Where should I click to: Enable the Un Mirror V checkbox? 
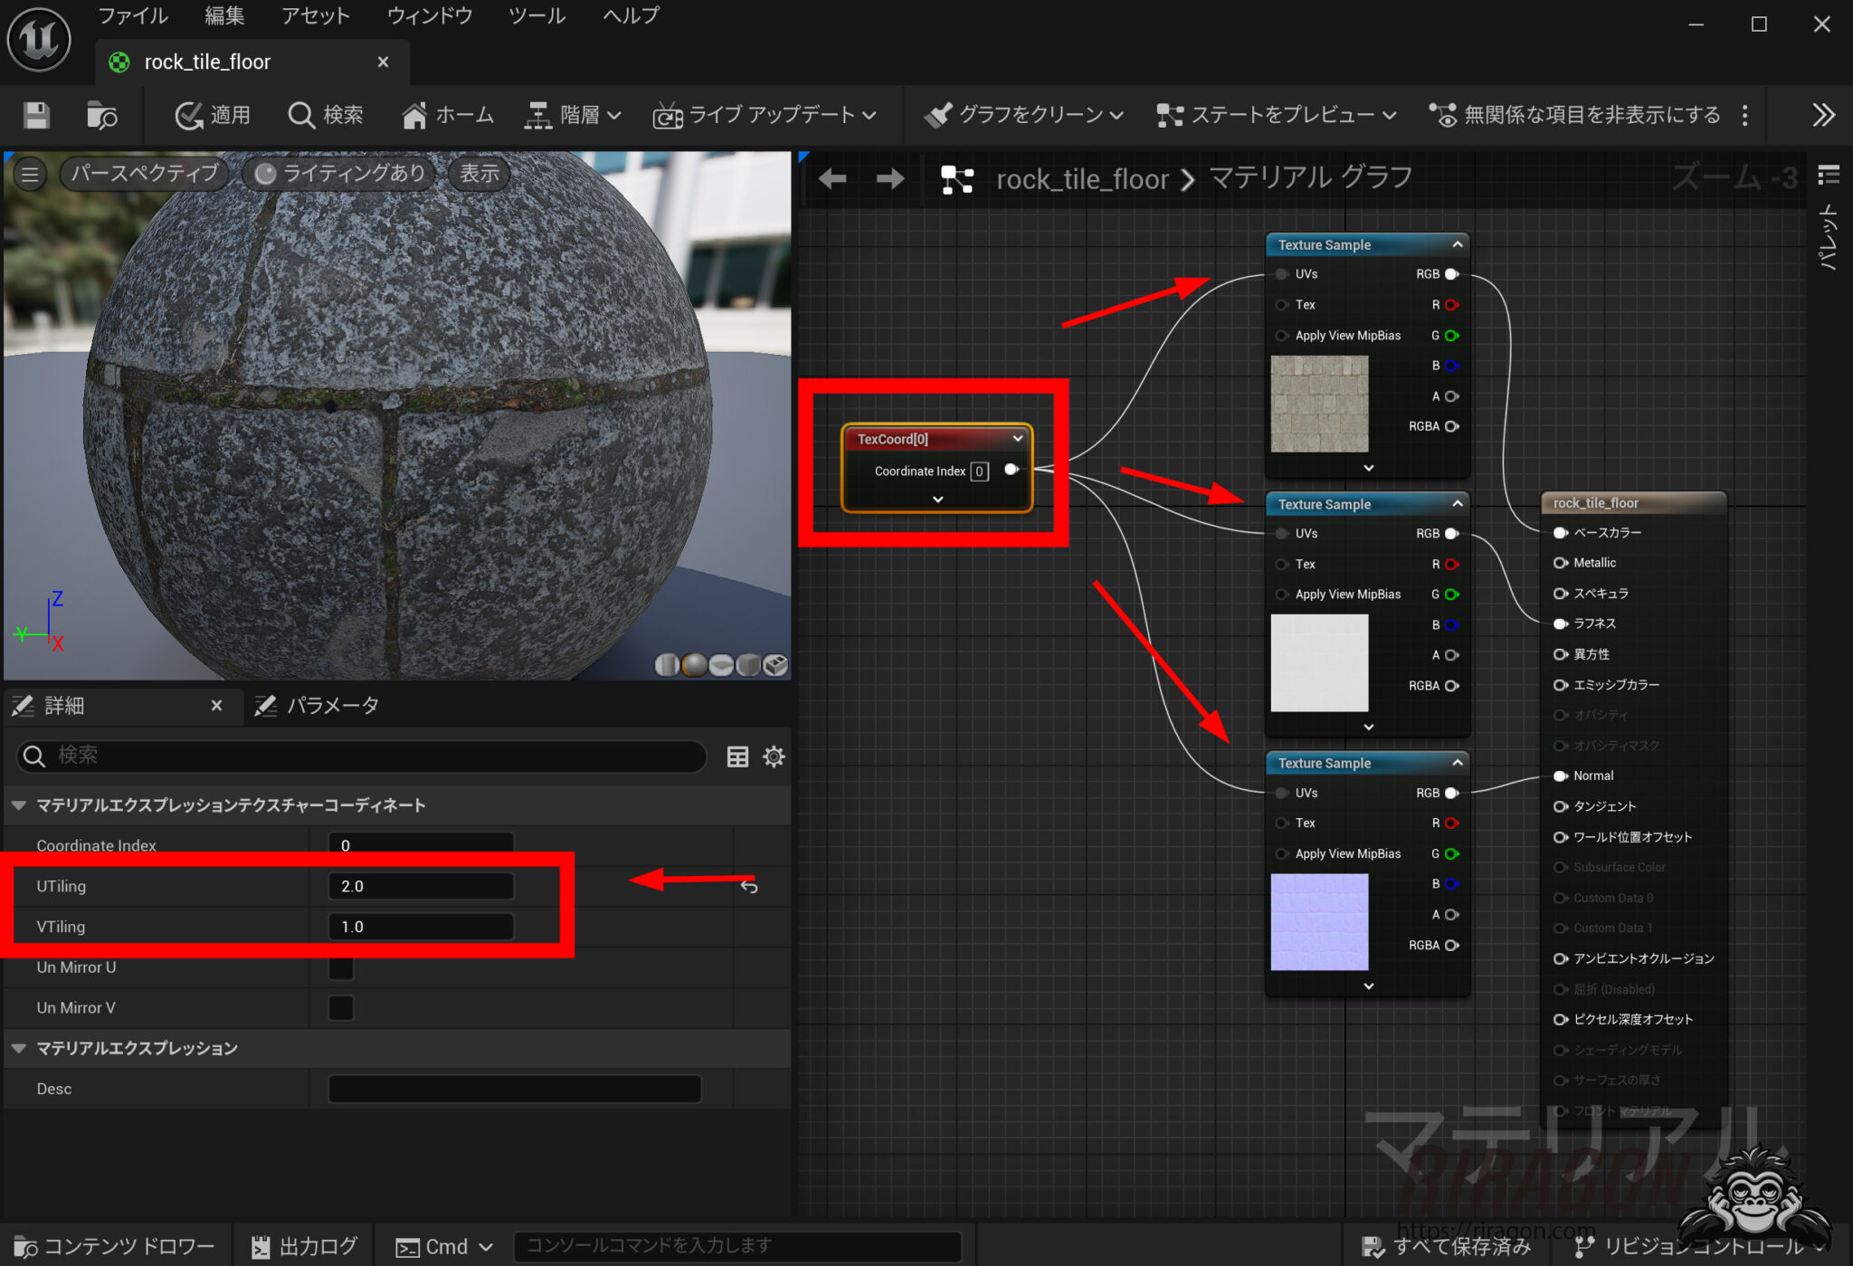pyautogui.click(x=340, y=1007)
